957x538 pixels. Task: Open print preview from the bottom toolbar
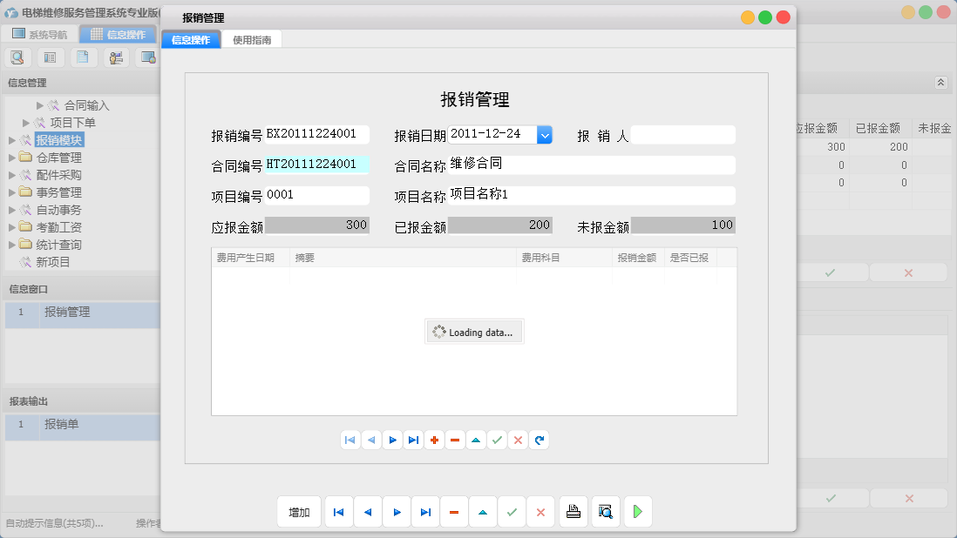coord(606,512)
